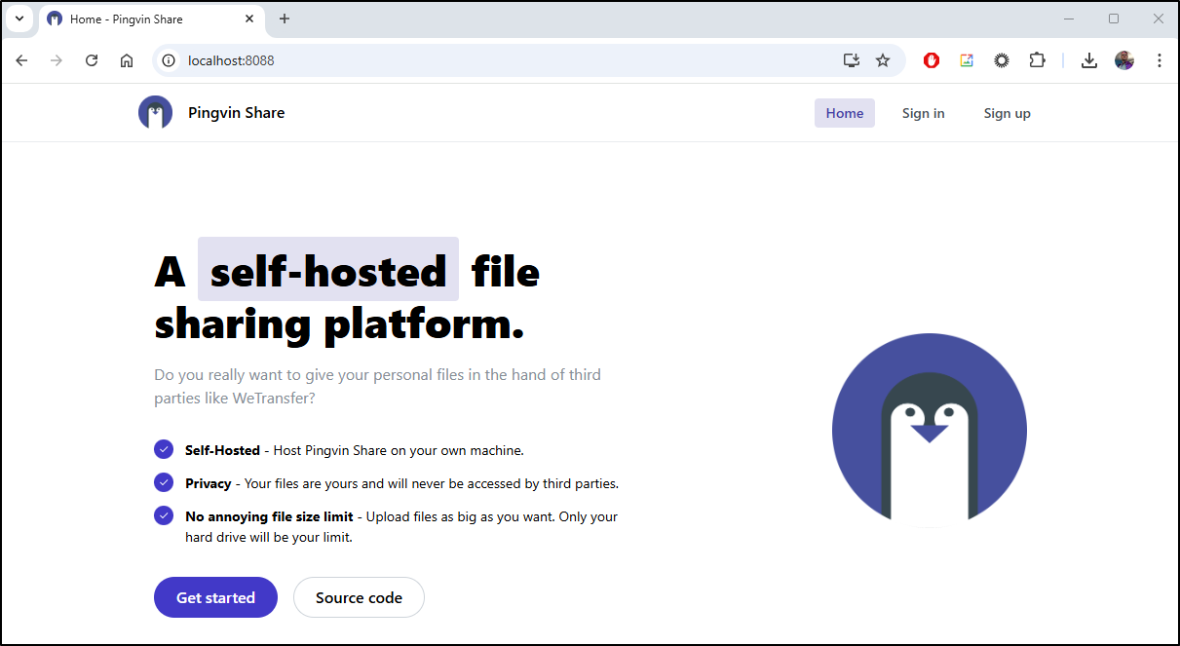This screenshot has width=1180, height=646.
Task: Open the red ad blocker extension icon
Action: pyautogui.click(x=932, y=60)
